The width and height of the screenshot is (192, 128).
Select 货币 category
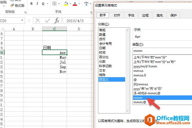(112, 39)
